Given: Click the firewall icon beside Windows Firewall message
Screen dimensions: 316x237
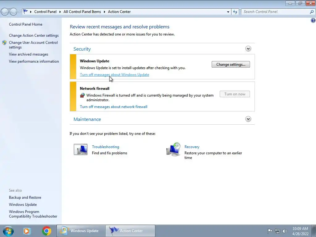Looking at the screenshot, I should pyautogui.click(x=82, y=95).
